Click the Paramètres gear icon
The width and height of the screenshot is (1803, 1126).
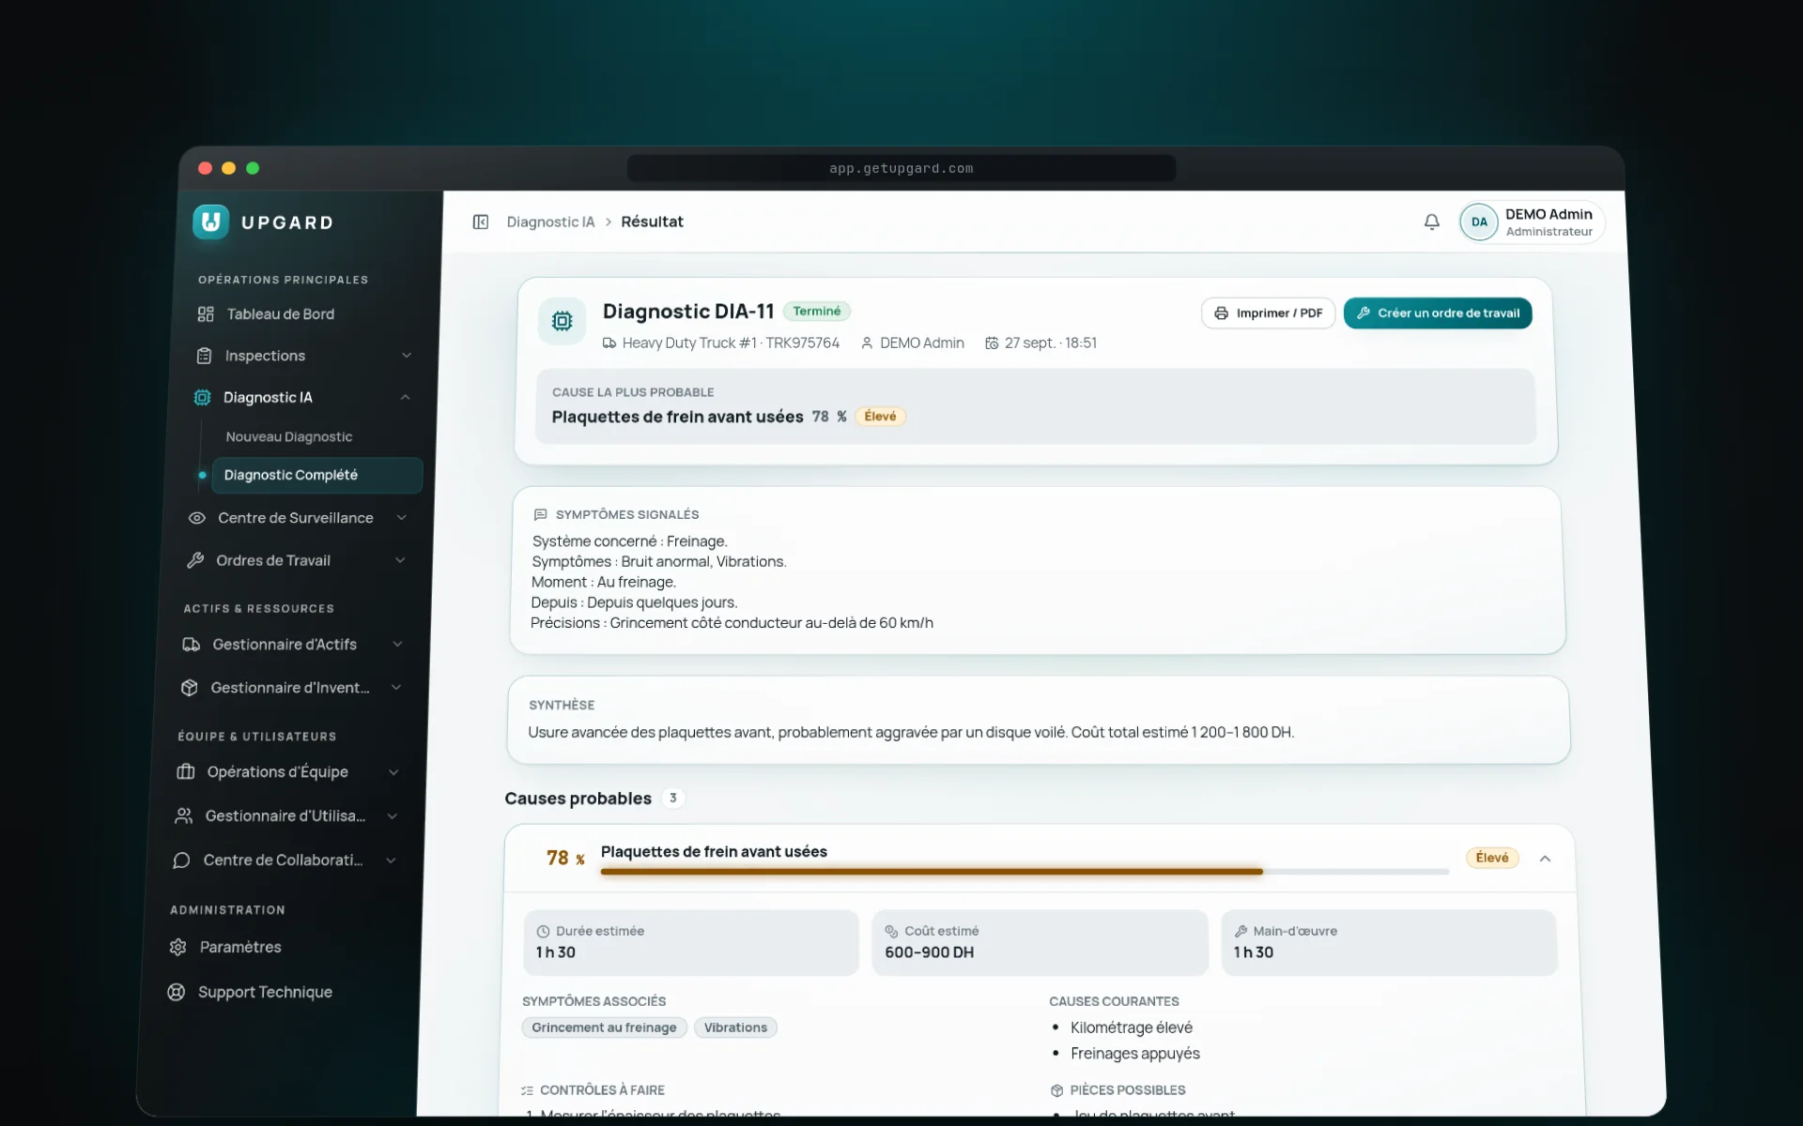coord(178,948)
